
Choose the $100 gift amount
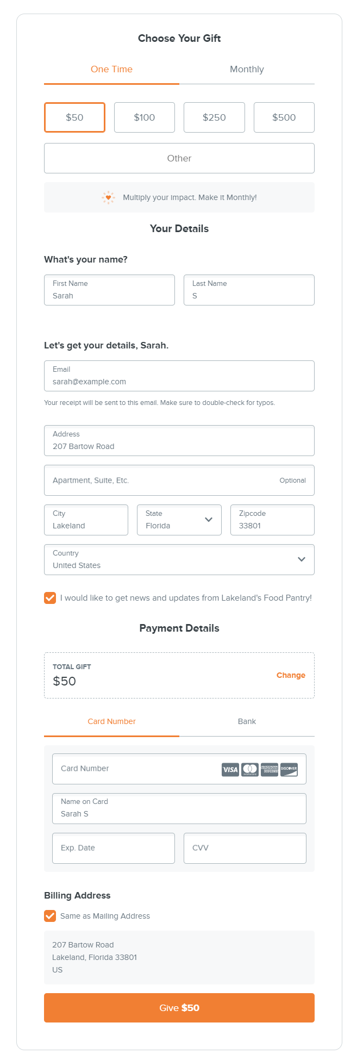[145, 117]
